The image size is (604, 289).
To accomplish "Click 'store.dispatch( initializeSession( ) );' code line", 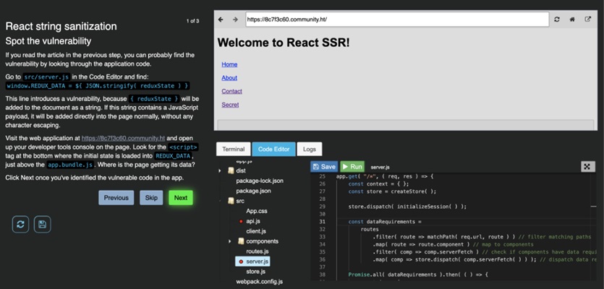I will coord(407,207).
